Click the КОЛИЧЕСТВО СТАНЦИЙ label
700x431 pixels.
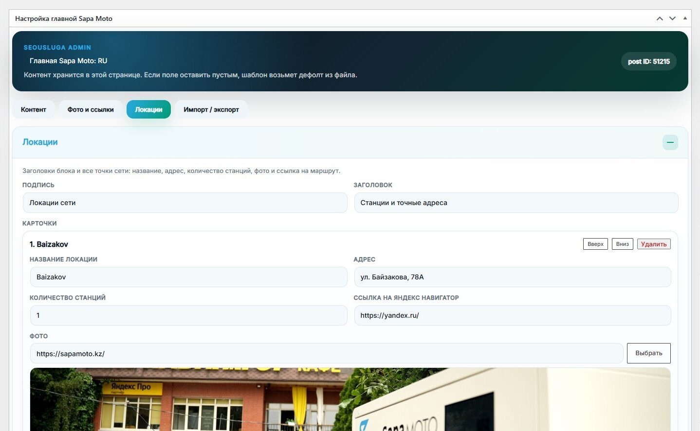[x=68, y=298]
